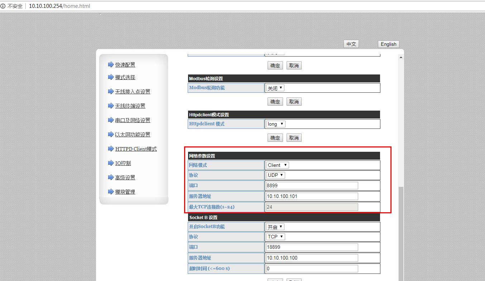Screen dimensions: 485x281
Task: Click the arrow icon beside 模块管理
Action: click(111, 192)
